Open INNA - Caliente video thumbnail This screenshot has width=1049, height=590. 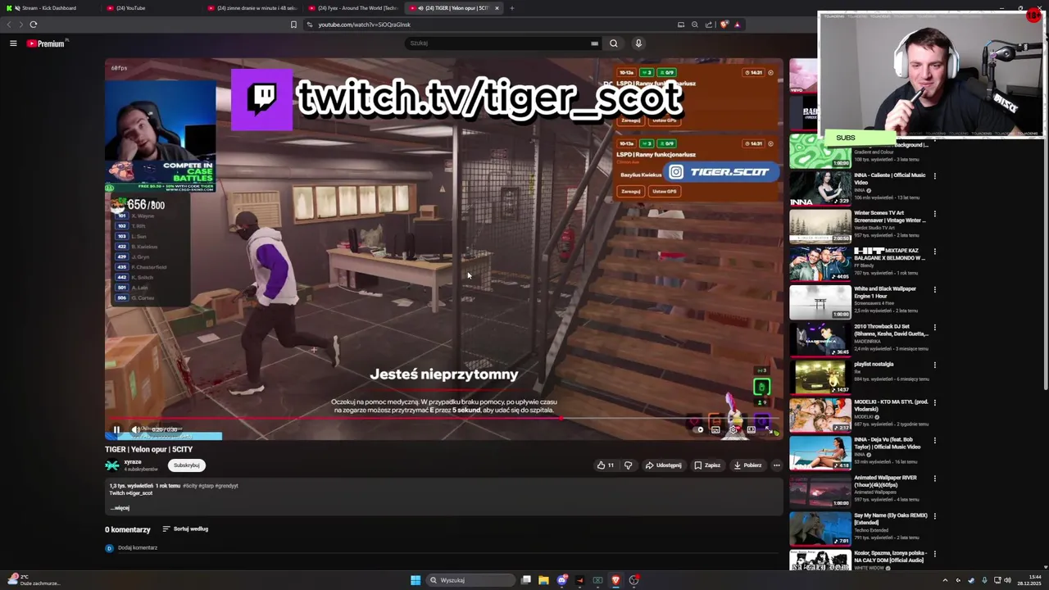coord(820,188)
